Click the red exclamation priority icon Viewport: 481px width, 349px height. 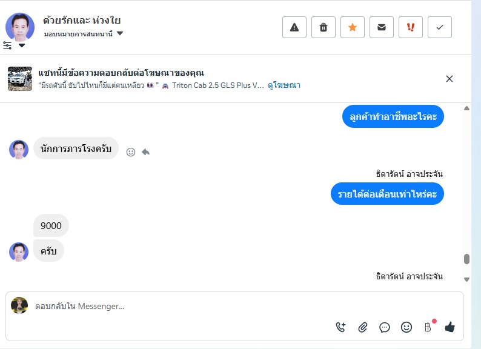pos(411,27)
